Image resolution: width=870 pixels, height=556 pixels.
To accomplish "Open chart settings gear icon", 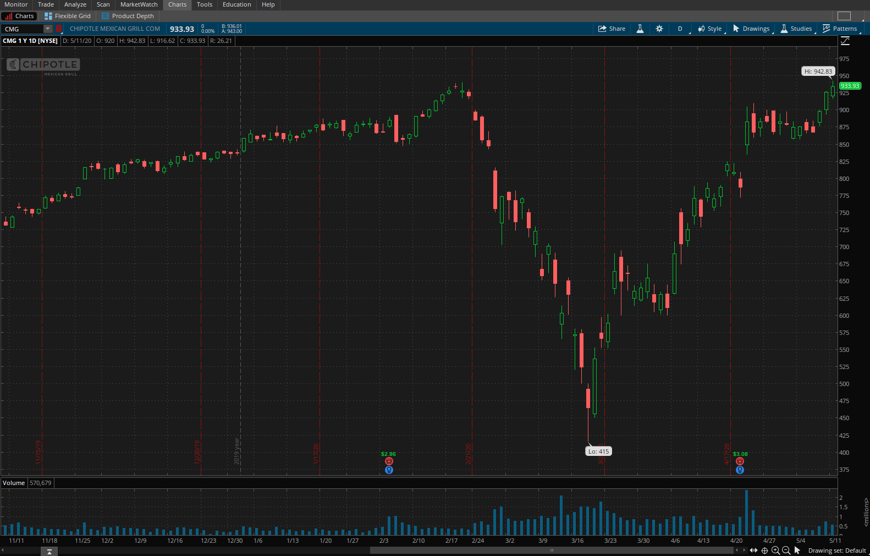I will pos(659,29).
